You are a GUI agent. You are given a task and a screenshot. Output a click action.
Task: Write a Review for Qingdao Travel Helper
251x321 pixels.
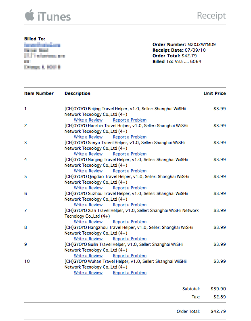pos(88,188)
